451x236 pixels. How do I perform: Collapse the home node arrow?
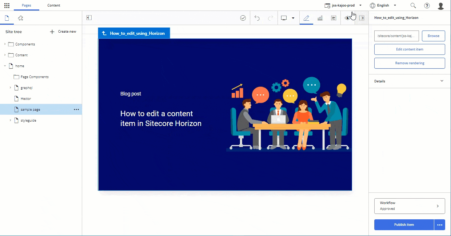tap(5, 66)
